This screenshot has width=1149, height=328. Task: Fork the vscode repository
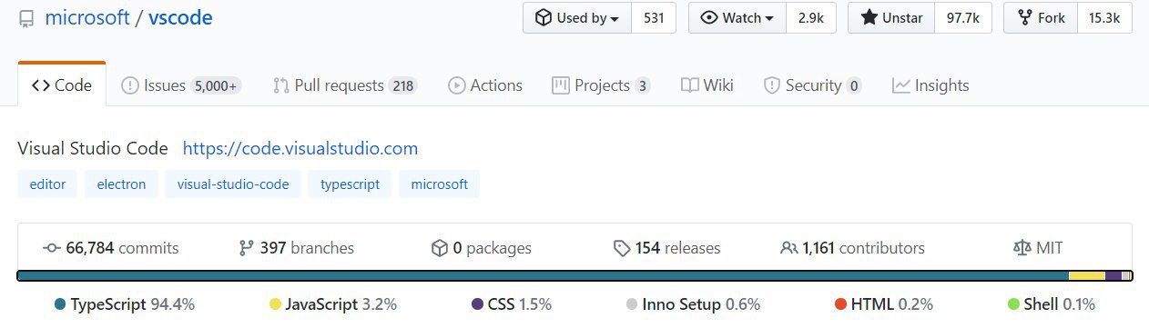click(1041, 18)
